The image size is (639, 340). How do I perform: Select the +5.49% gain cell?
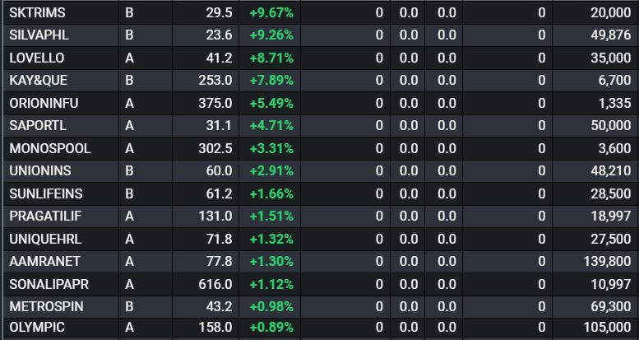[x=271, y=104]
